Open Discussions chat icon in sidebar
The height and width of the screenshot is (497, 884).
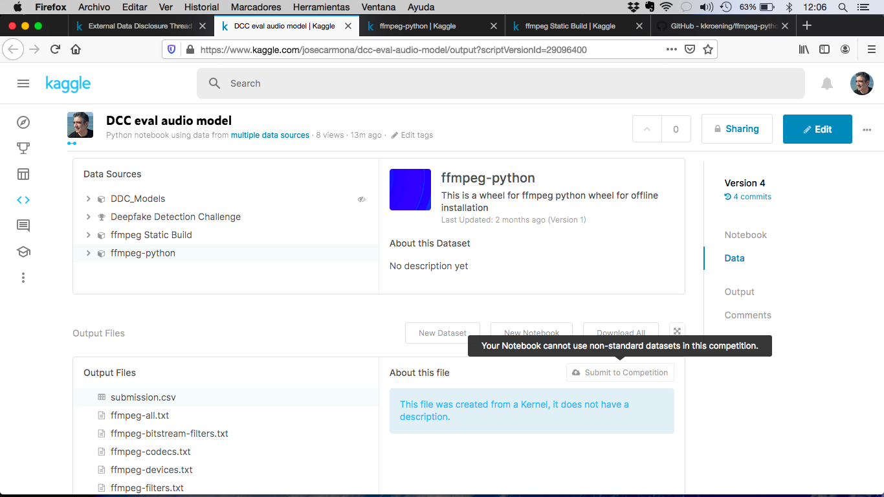(23, 226)
